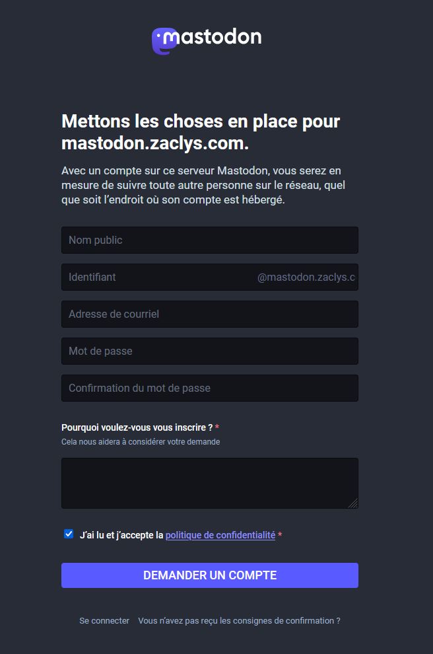Click inside the signup reason text area
Image resolution: width=433 pixels, height=654 pixels.
(x=209, y=483)
